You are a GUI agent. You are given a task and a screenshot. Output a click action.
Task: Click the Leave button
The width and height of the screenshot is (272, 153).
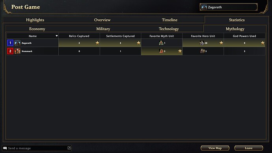[249, 148]
